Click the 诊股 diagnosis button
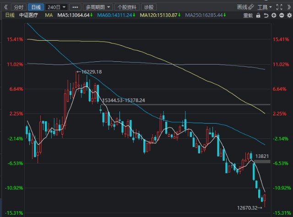Screen dimensions: 293x217 click(x=148, y=7)
